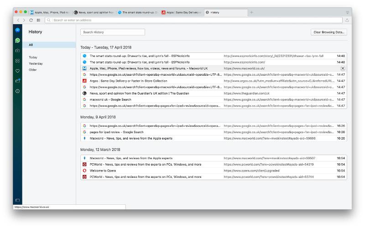Image resolution: width=365 pixels, height=228 pixels.
Task: Click 'Monday, 12 March 2018' heading
Action: [x=100, y=150]
